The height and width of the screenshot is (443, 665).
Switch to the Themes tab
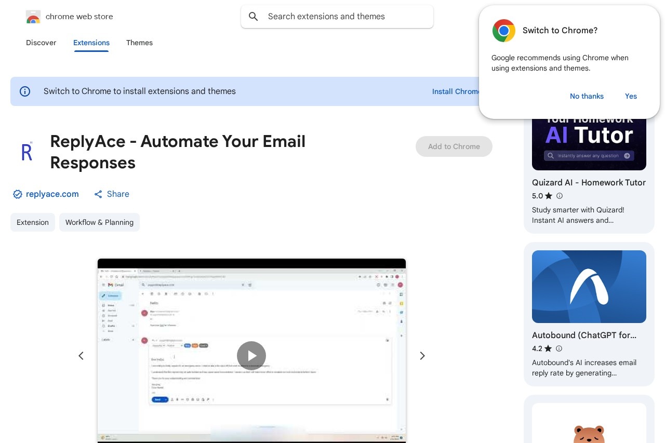point(139,43)
